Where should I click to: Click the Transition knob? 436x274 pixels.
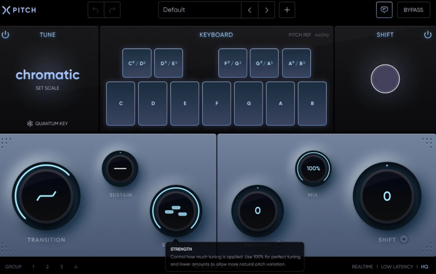(47, 196)
